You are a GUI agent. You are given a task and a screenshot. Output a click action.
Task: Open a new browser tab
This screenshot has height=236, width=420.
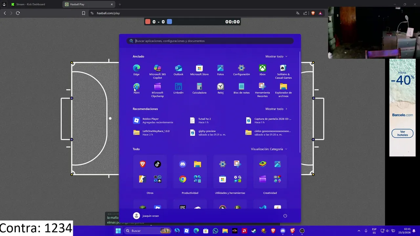[x=120, y=4]
